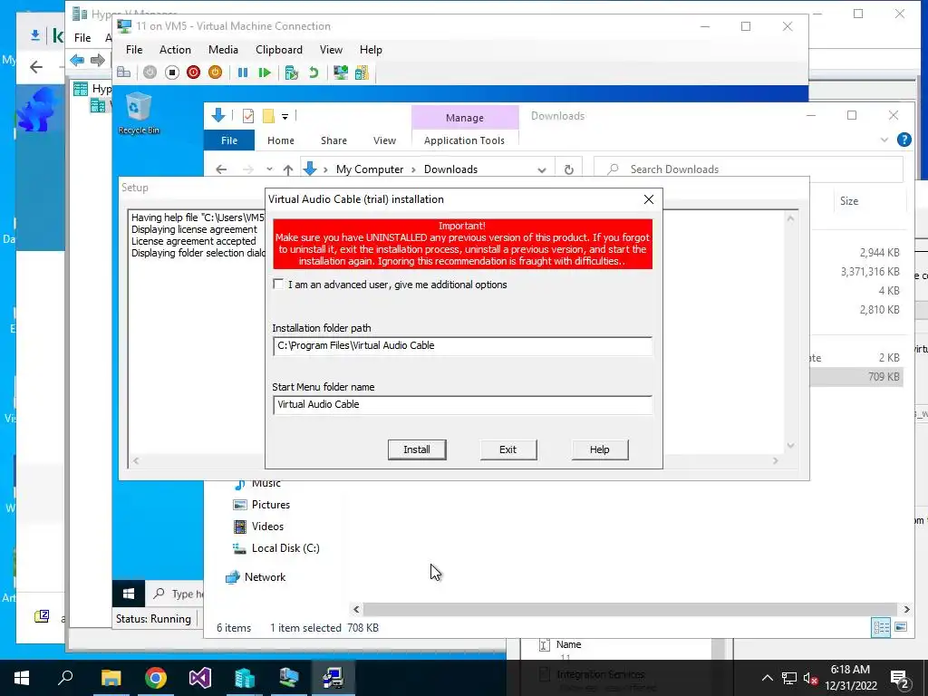The height and width of the screenshot is (696, 928).
Task: Switch to the Home ribbon tab
Action: pyautogui.click(x=281, y=140)
